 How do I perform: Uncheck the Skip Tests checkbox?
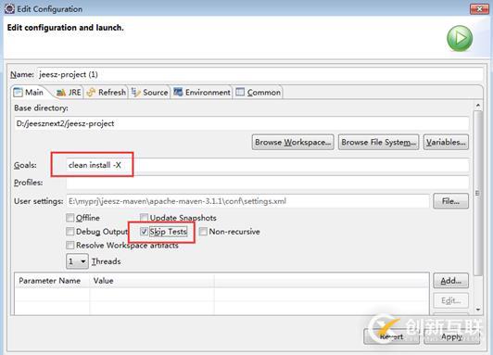tap(144, 232)
